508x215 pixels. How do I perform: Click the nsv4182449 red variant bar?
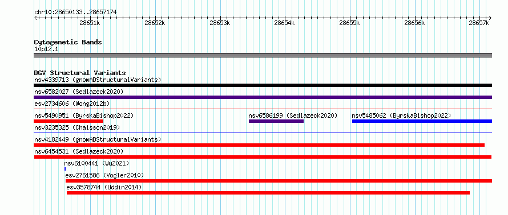click(x=259, y=145)
